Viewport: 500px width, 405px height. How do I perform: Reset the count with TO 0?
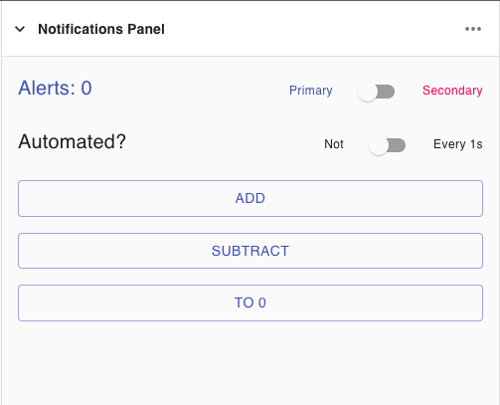[250, 303]
